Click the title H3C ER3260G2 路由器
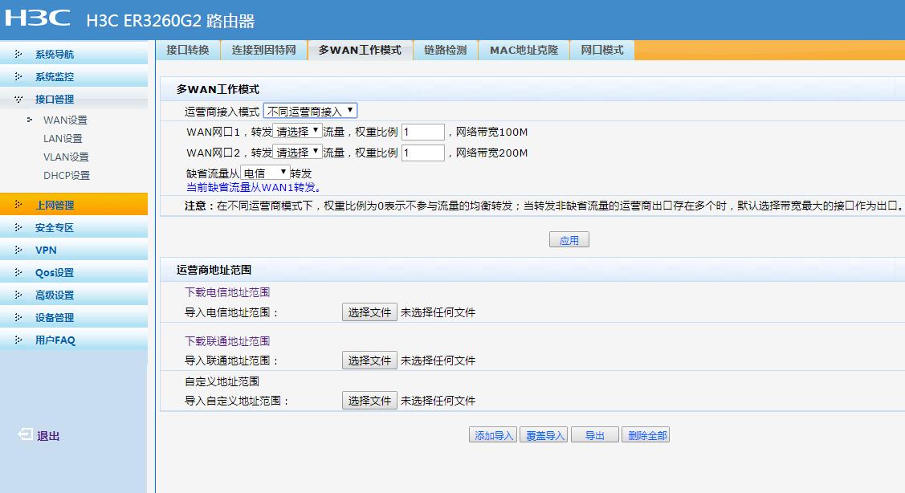905x493 pixels. [171, 21]
